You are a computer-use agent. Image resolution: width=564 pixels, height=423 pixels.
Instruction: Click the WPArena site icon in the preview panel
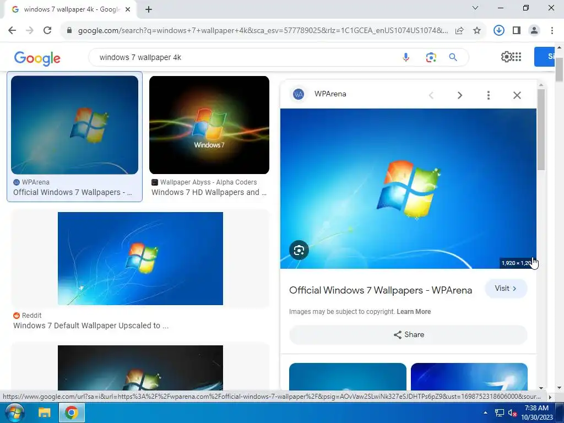[x=299, y=94]
